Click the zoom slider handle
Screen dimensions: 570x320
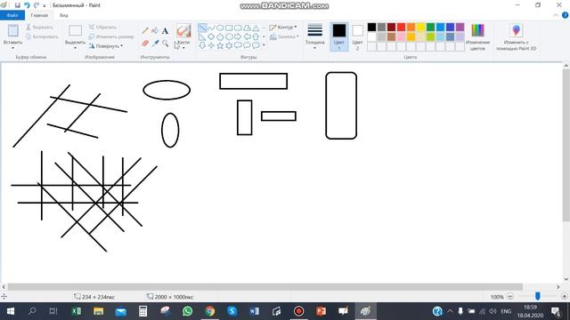point(537,296)
